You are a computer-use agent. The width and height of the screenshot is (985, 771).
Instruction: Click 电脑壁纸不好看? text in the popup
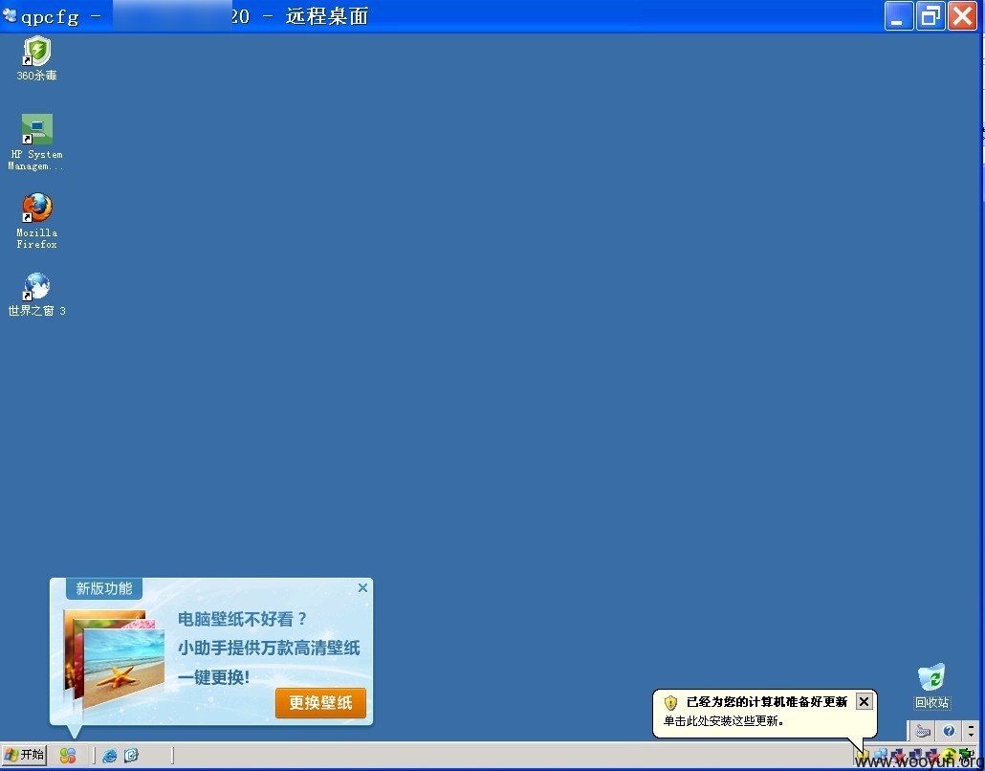pyautogui.click(x=243, y=620)
